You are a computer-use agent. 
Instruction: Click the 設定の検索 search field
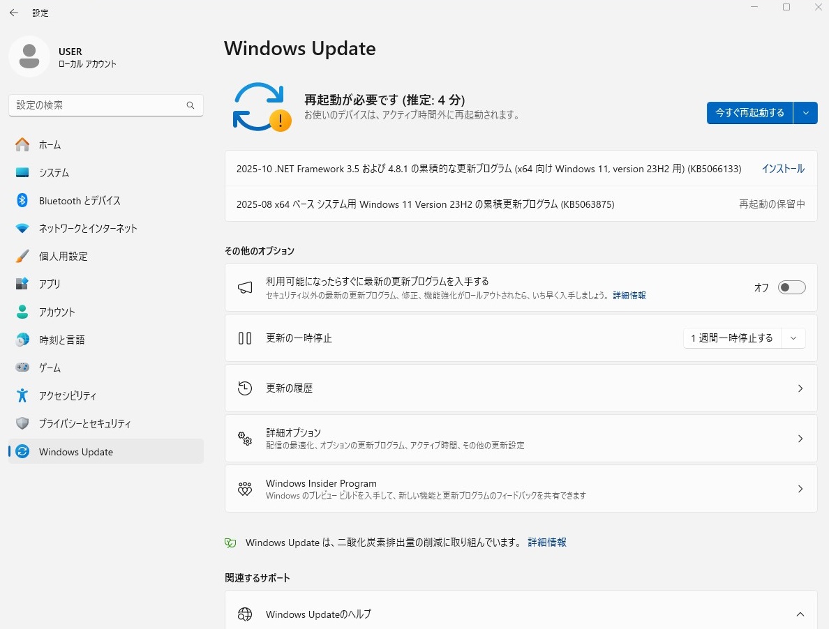coord(98,105)
